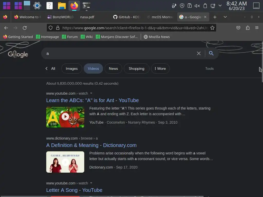Click the Google logo
The width and height of the screenshot is (263, 197).
click(x=18, y=54)
